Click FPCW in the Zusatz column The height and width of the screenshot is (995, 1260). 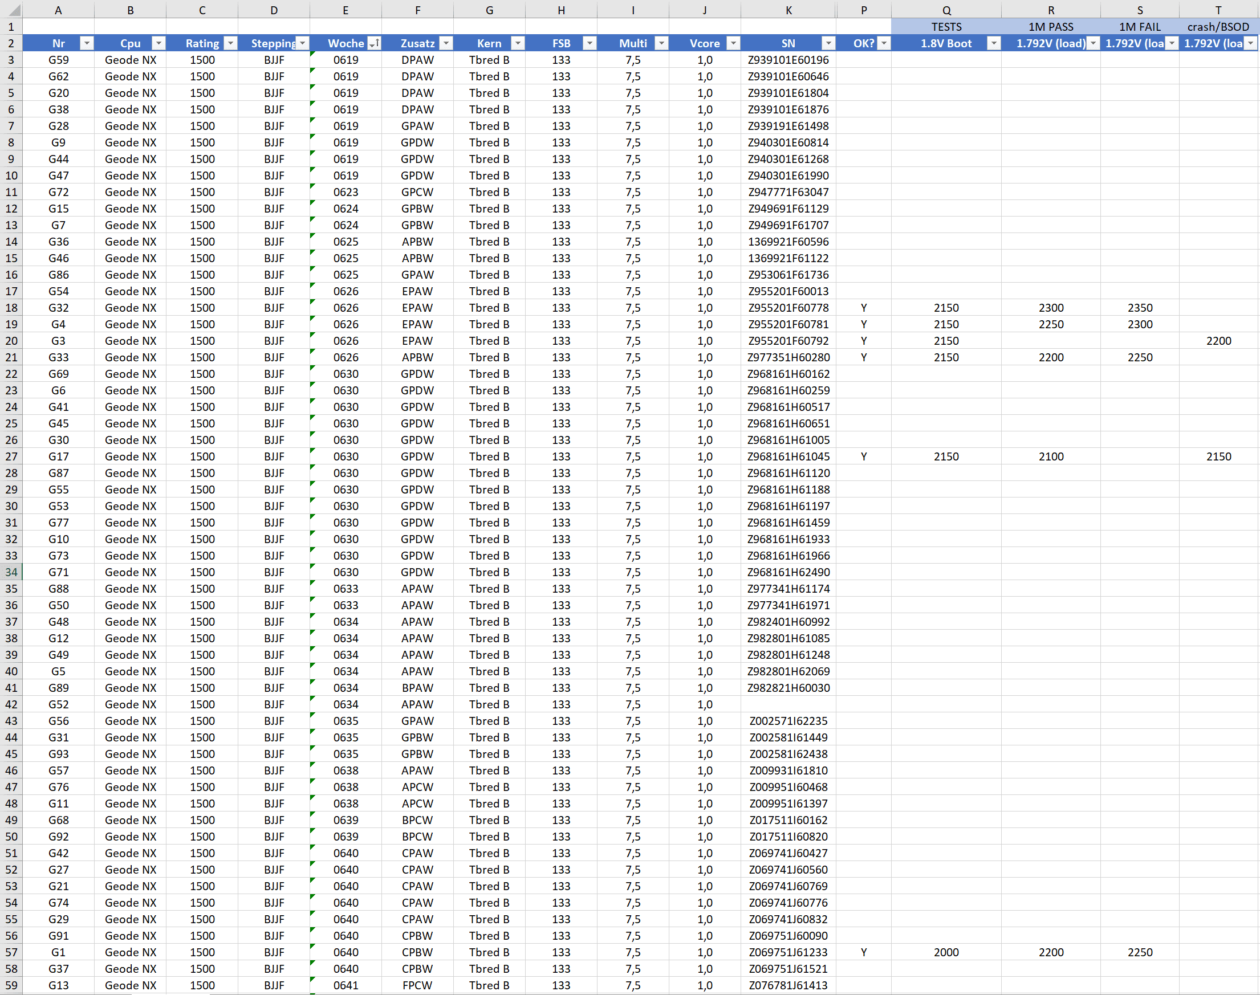(417, 985)
